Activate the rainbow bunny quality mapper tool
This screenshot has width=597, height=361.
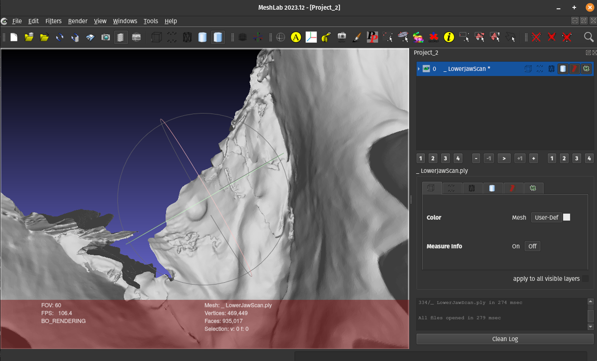pyautogui.click(x=418, y=37)
